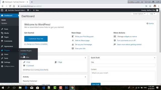Click the Customize Your Site button
161x90 pixels.
coord(36,39)
